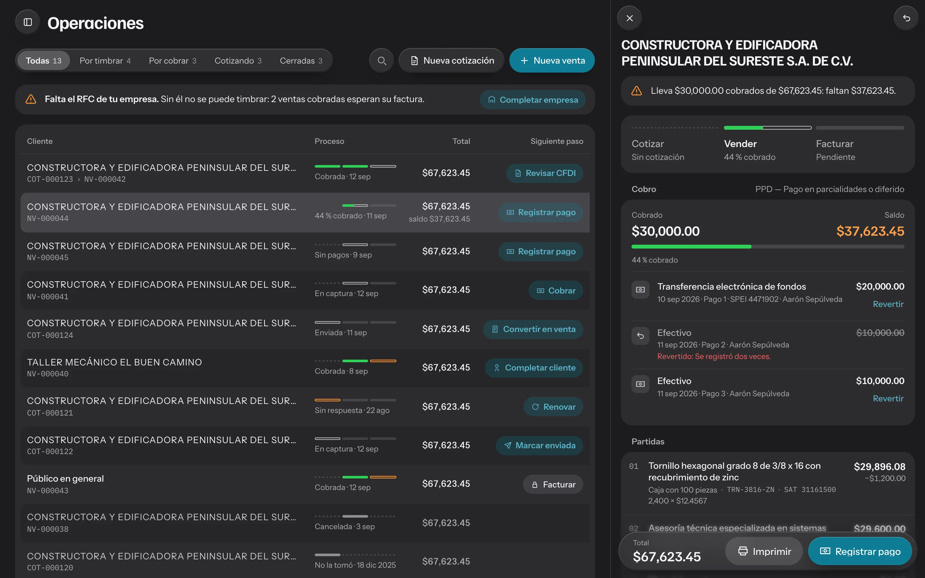The height and width of the screenshot is (578, 925).
Task: Toggle the sidebar panel icon beside Operaciones
Action: 28,22
